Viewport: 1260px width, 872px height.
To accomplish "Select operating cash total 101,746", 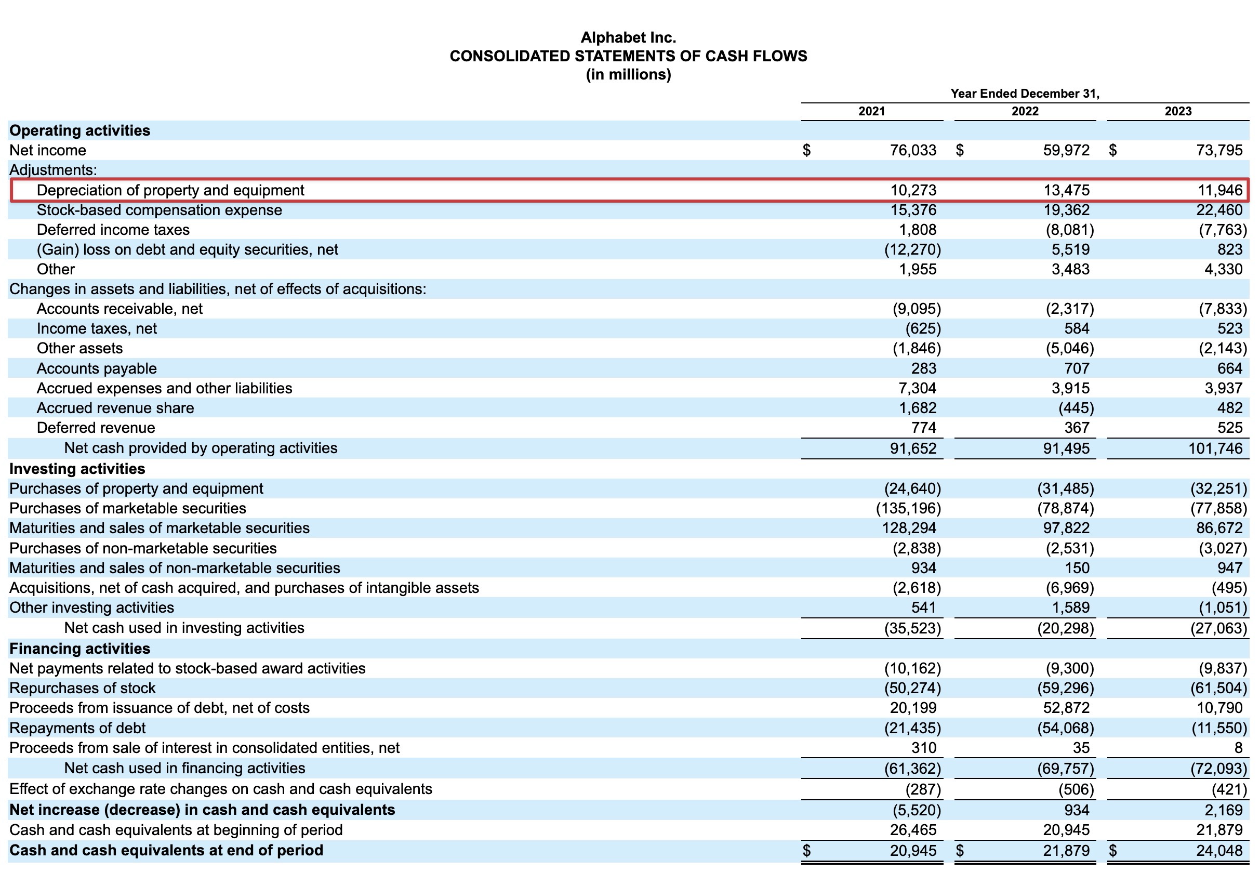I will 1215,448.
